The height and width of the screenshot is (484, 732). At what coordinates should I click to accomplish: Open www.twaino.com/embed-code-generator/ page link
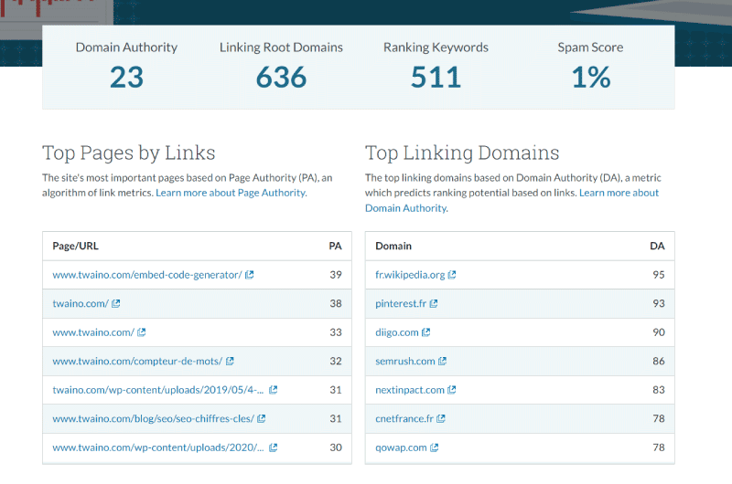click(147, 275)
